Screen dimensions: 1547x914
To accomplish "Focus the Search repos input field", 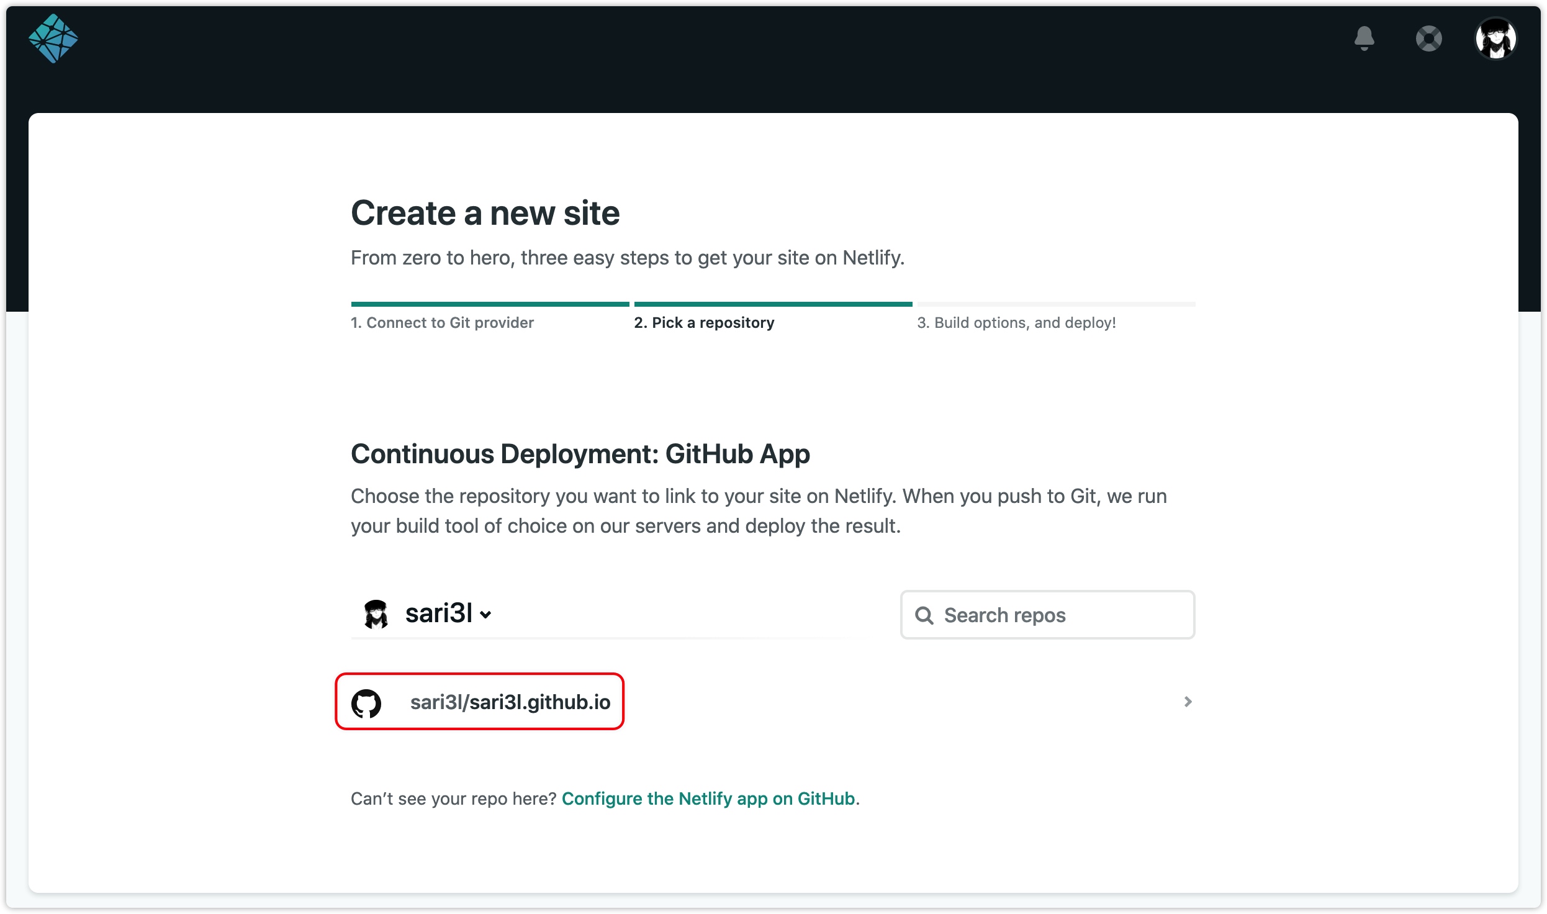I will tap(1047, 615).
